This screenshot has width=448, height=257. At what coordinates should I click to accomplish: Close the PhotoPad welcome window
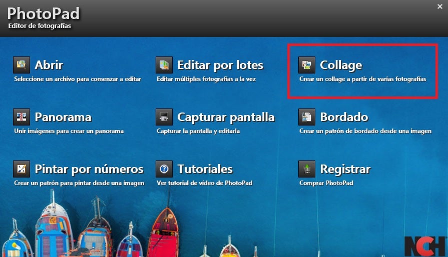[x=439, y=6]
